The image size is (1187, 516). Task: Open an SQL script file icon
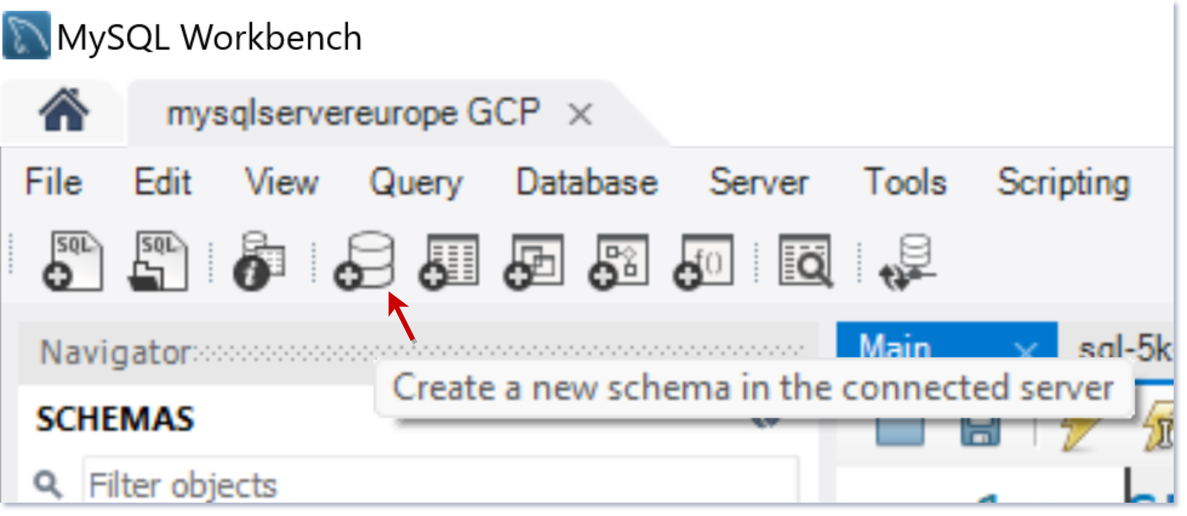[158, 261]
